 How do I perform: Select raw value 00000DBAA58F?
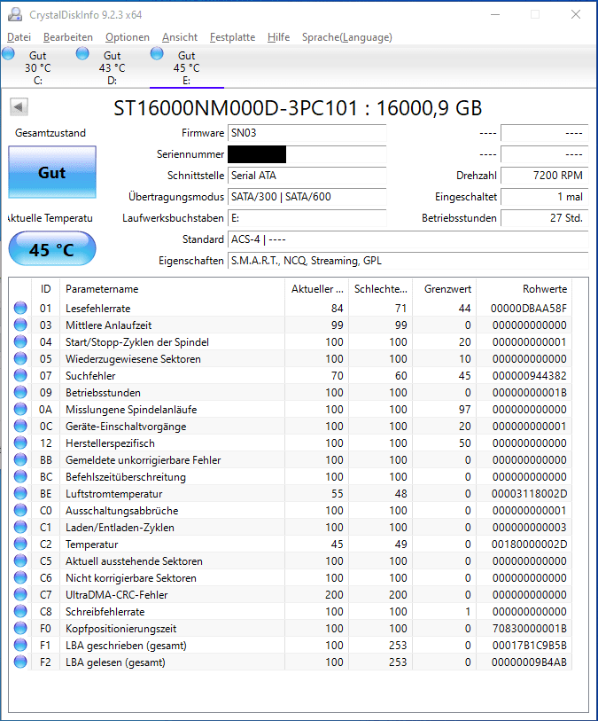point(529,309)
